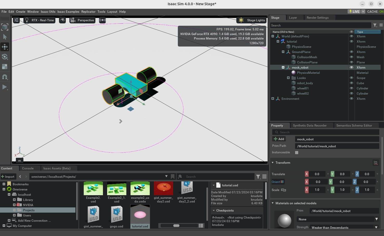Start simulation with Play button

(5, 87)
